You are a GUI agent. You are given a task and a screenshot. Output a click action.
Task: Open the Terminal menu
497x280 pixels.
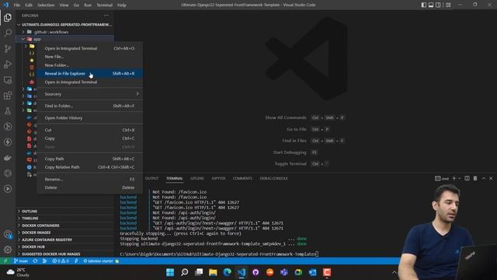(x=105, y=5)
